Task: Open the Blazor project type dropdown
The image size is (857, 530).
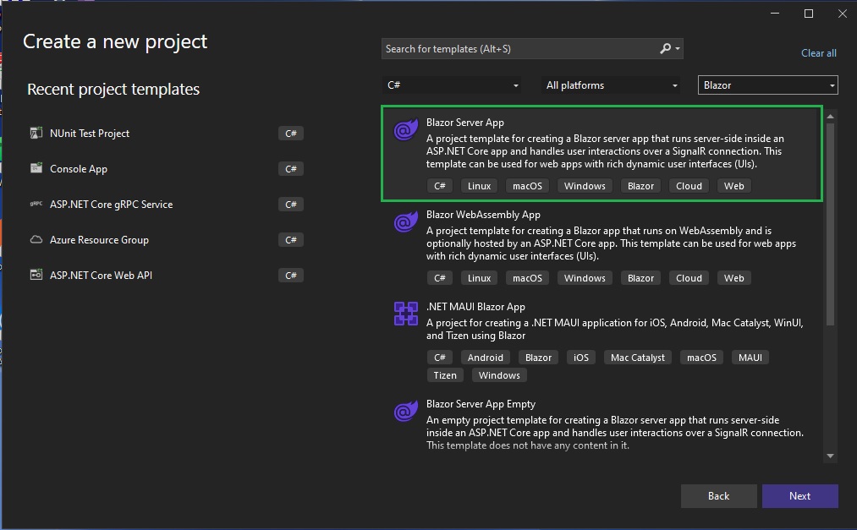Action: pyautogui.click(x=768, y=85)
